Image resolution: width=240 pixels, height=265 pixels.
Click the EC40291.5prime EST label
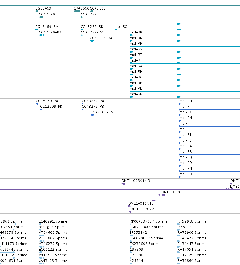[x=53, y=221]
